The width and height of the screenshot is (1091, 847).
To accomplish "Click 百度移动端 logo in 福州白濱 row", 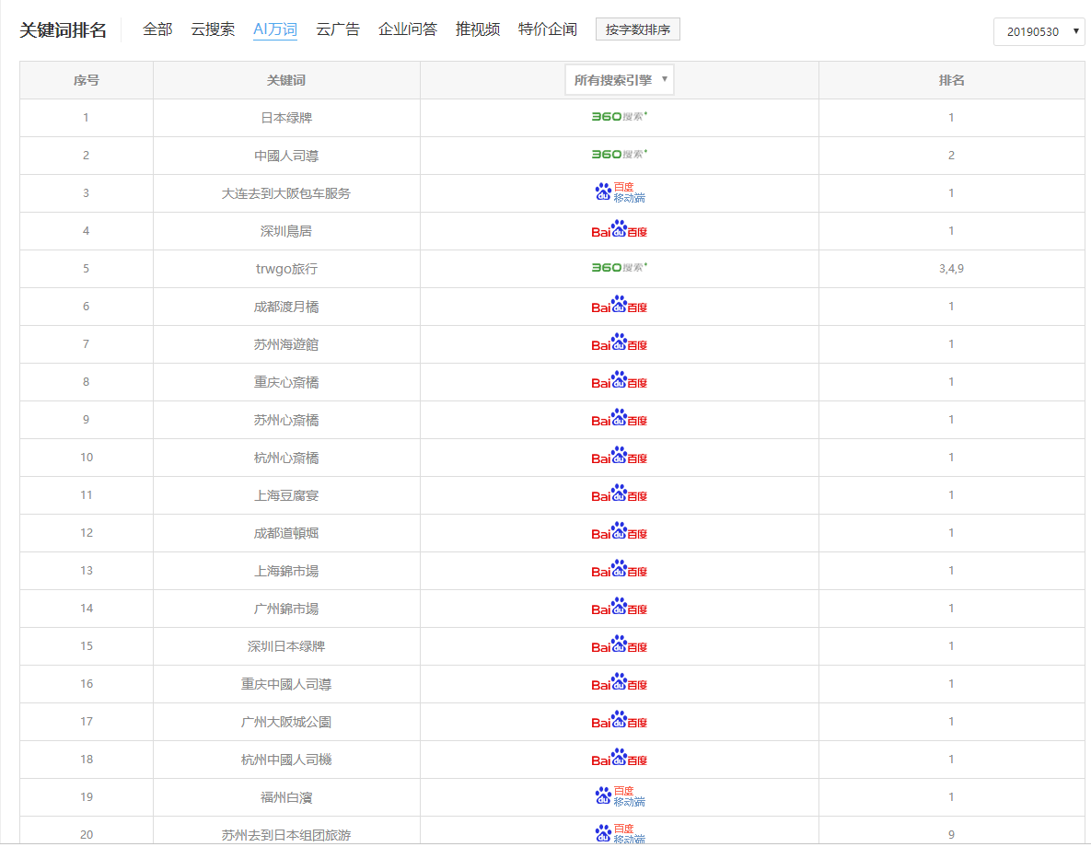I will point(620,796).
